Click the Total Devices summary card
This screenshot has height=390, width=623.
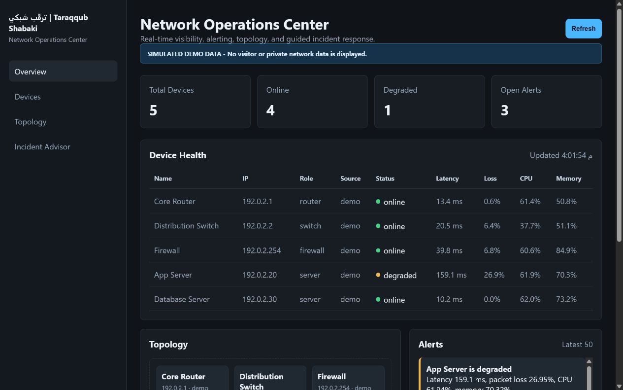tap(195, 102)
